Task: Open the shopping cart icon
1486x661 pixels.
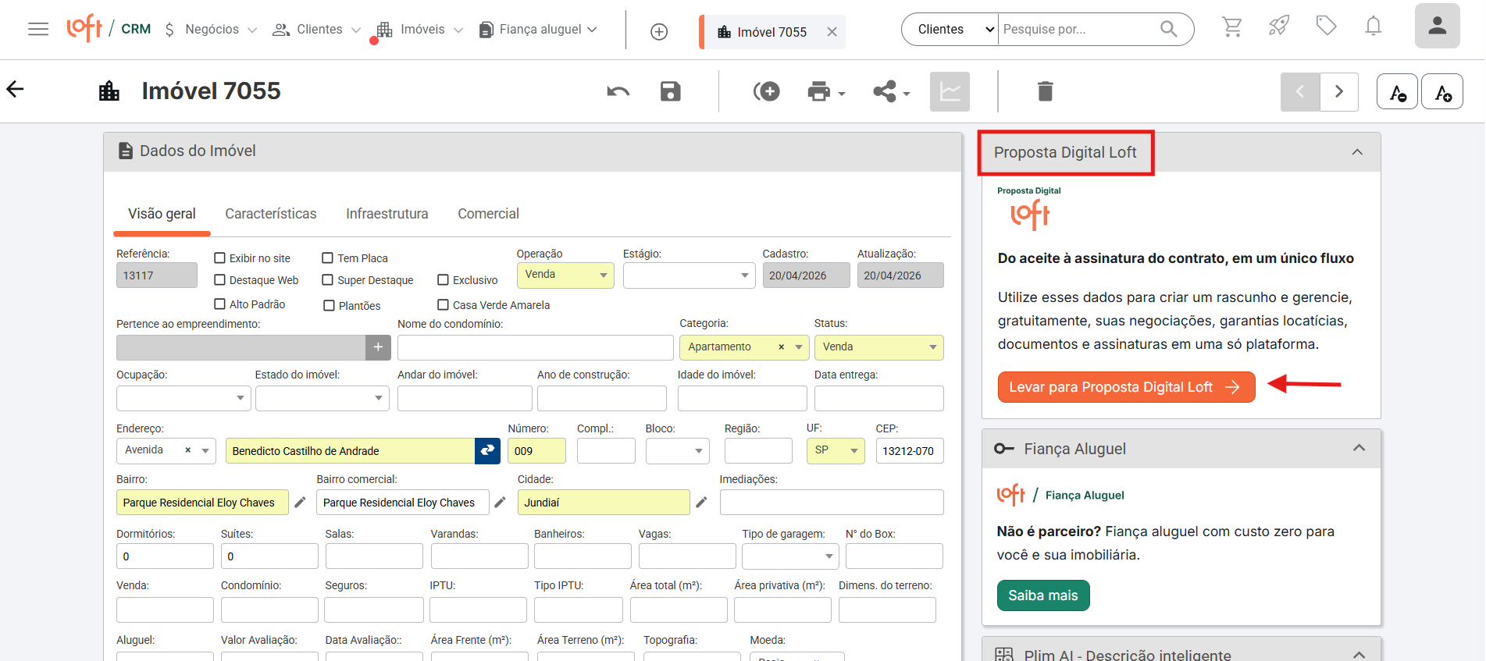Action: tap(1231, 28)
